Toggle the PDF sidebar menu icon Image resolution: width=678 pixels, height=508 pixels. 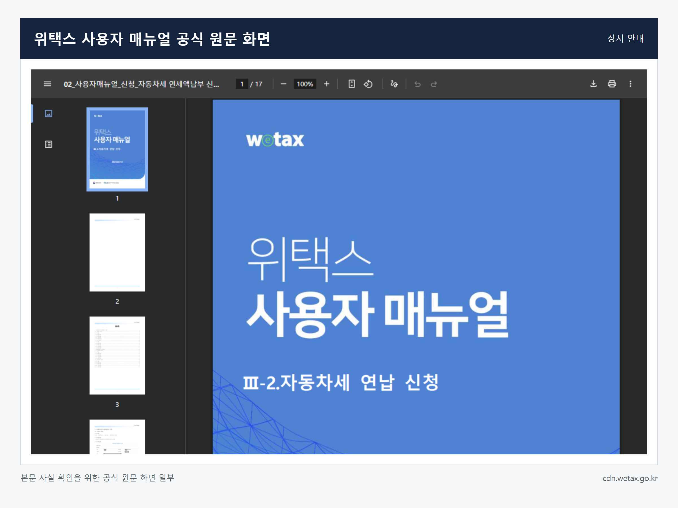click(x=47, y=84)
